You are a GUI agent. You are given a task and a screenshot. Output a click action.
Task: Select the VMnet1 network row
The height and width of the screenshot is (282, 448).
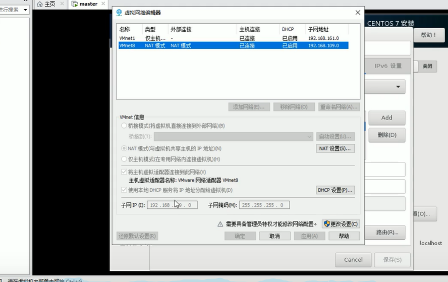pyautogui.click(x=233, y=38)
